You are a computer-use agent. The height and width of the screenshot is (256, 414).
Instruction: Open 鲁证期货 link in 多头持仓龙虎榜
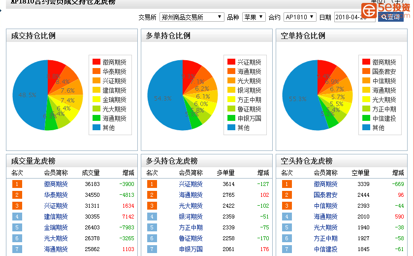pos(191,238)
